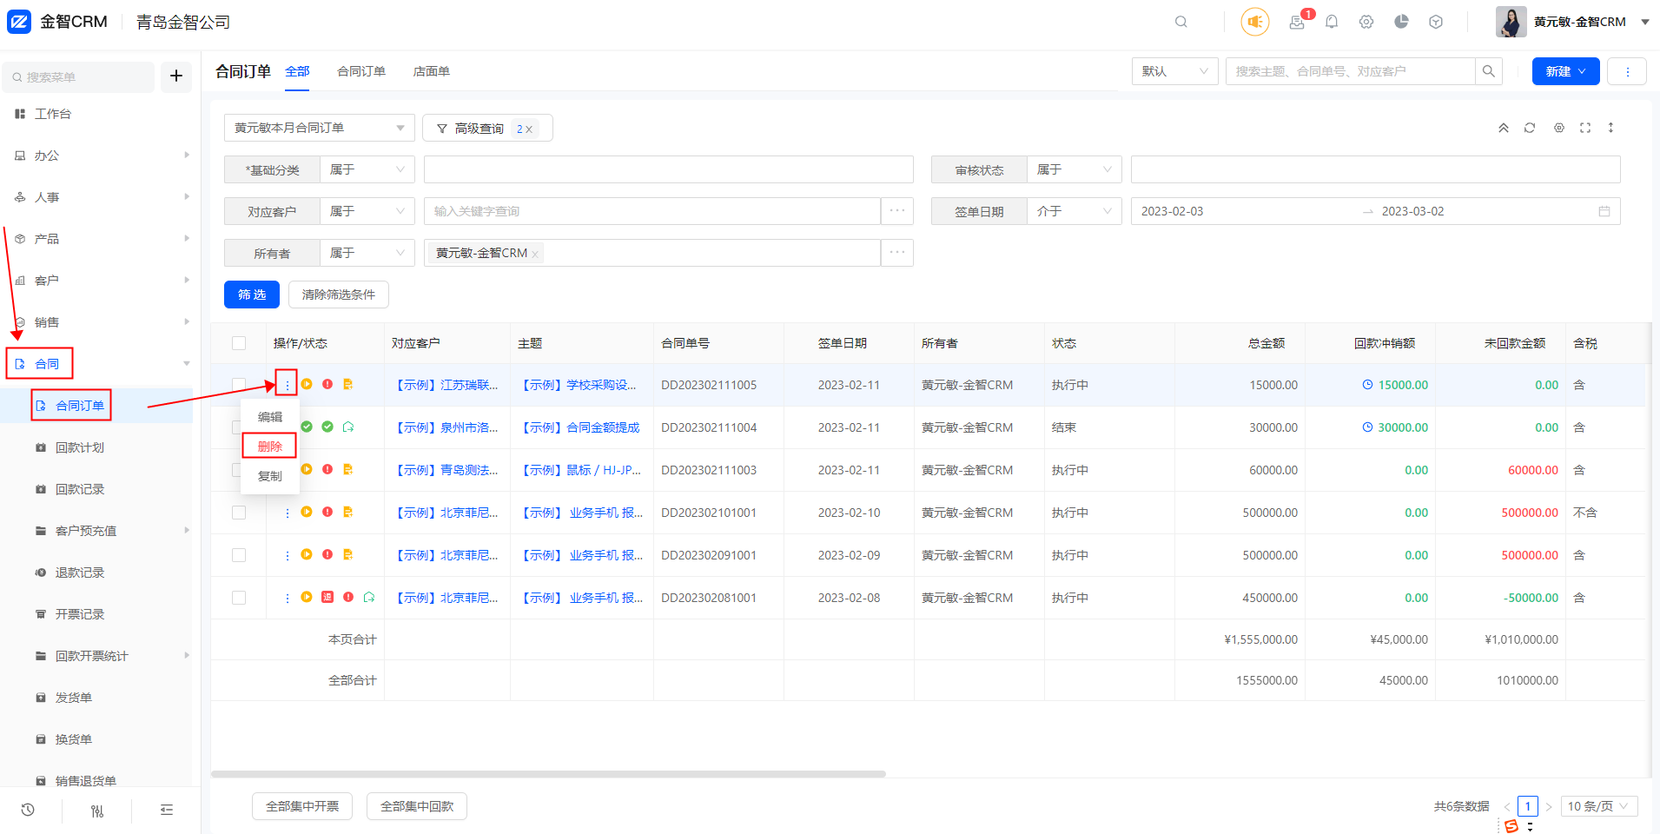This screenshot has width=1660, height=834.
Task: Open the 10 条/页 page size dropdown
Action: pos(1598,806)
